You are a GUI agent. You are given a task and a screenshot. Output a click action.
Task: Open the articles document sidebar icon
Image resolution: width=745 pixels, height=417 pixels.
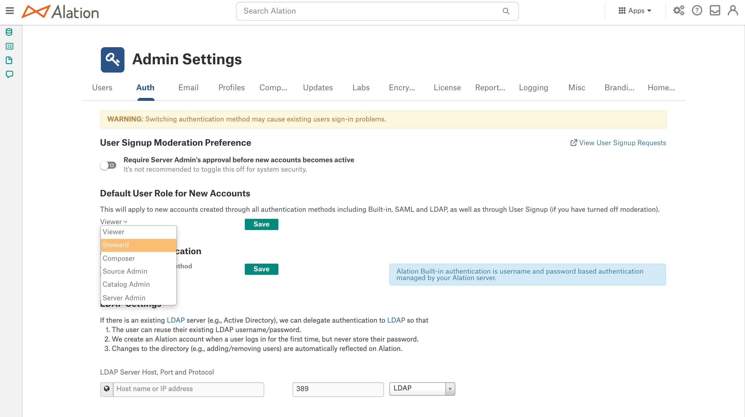[9, 60]
